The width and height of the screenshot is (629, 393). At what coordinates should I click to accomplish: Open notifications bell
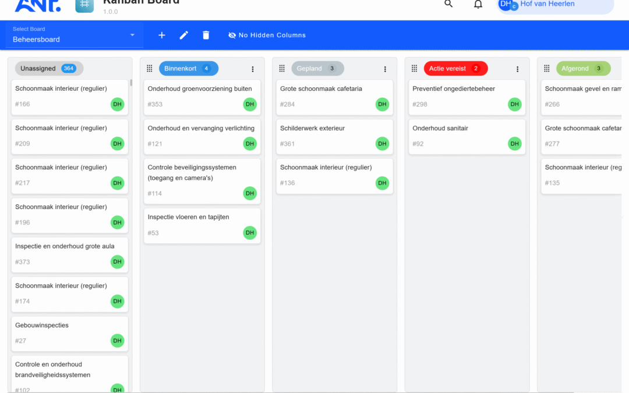(478, 4)
